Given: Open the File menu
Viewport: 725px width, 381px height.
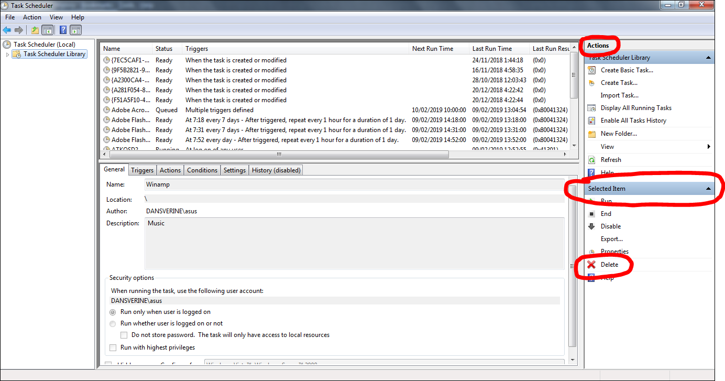Looking at the screenshot, I should tap(10, 17).
